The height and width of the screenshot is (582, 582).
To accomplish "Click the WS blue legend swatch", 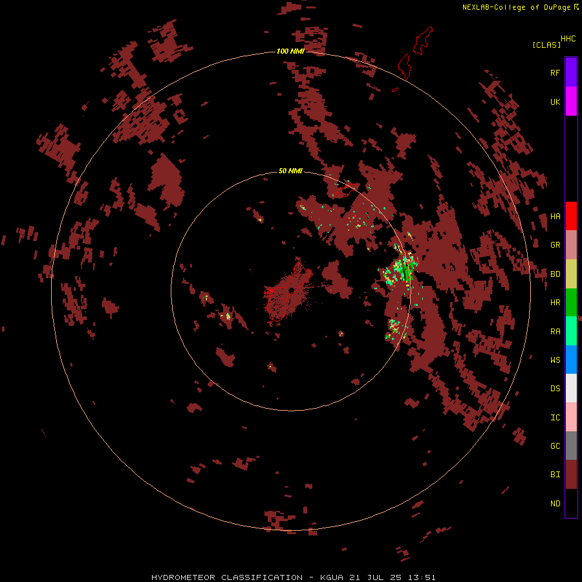I will pos(571,360).
